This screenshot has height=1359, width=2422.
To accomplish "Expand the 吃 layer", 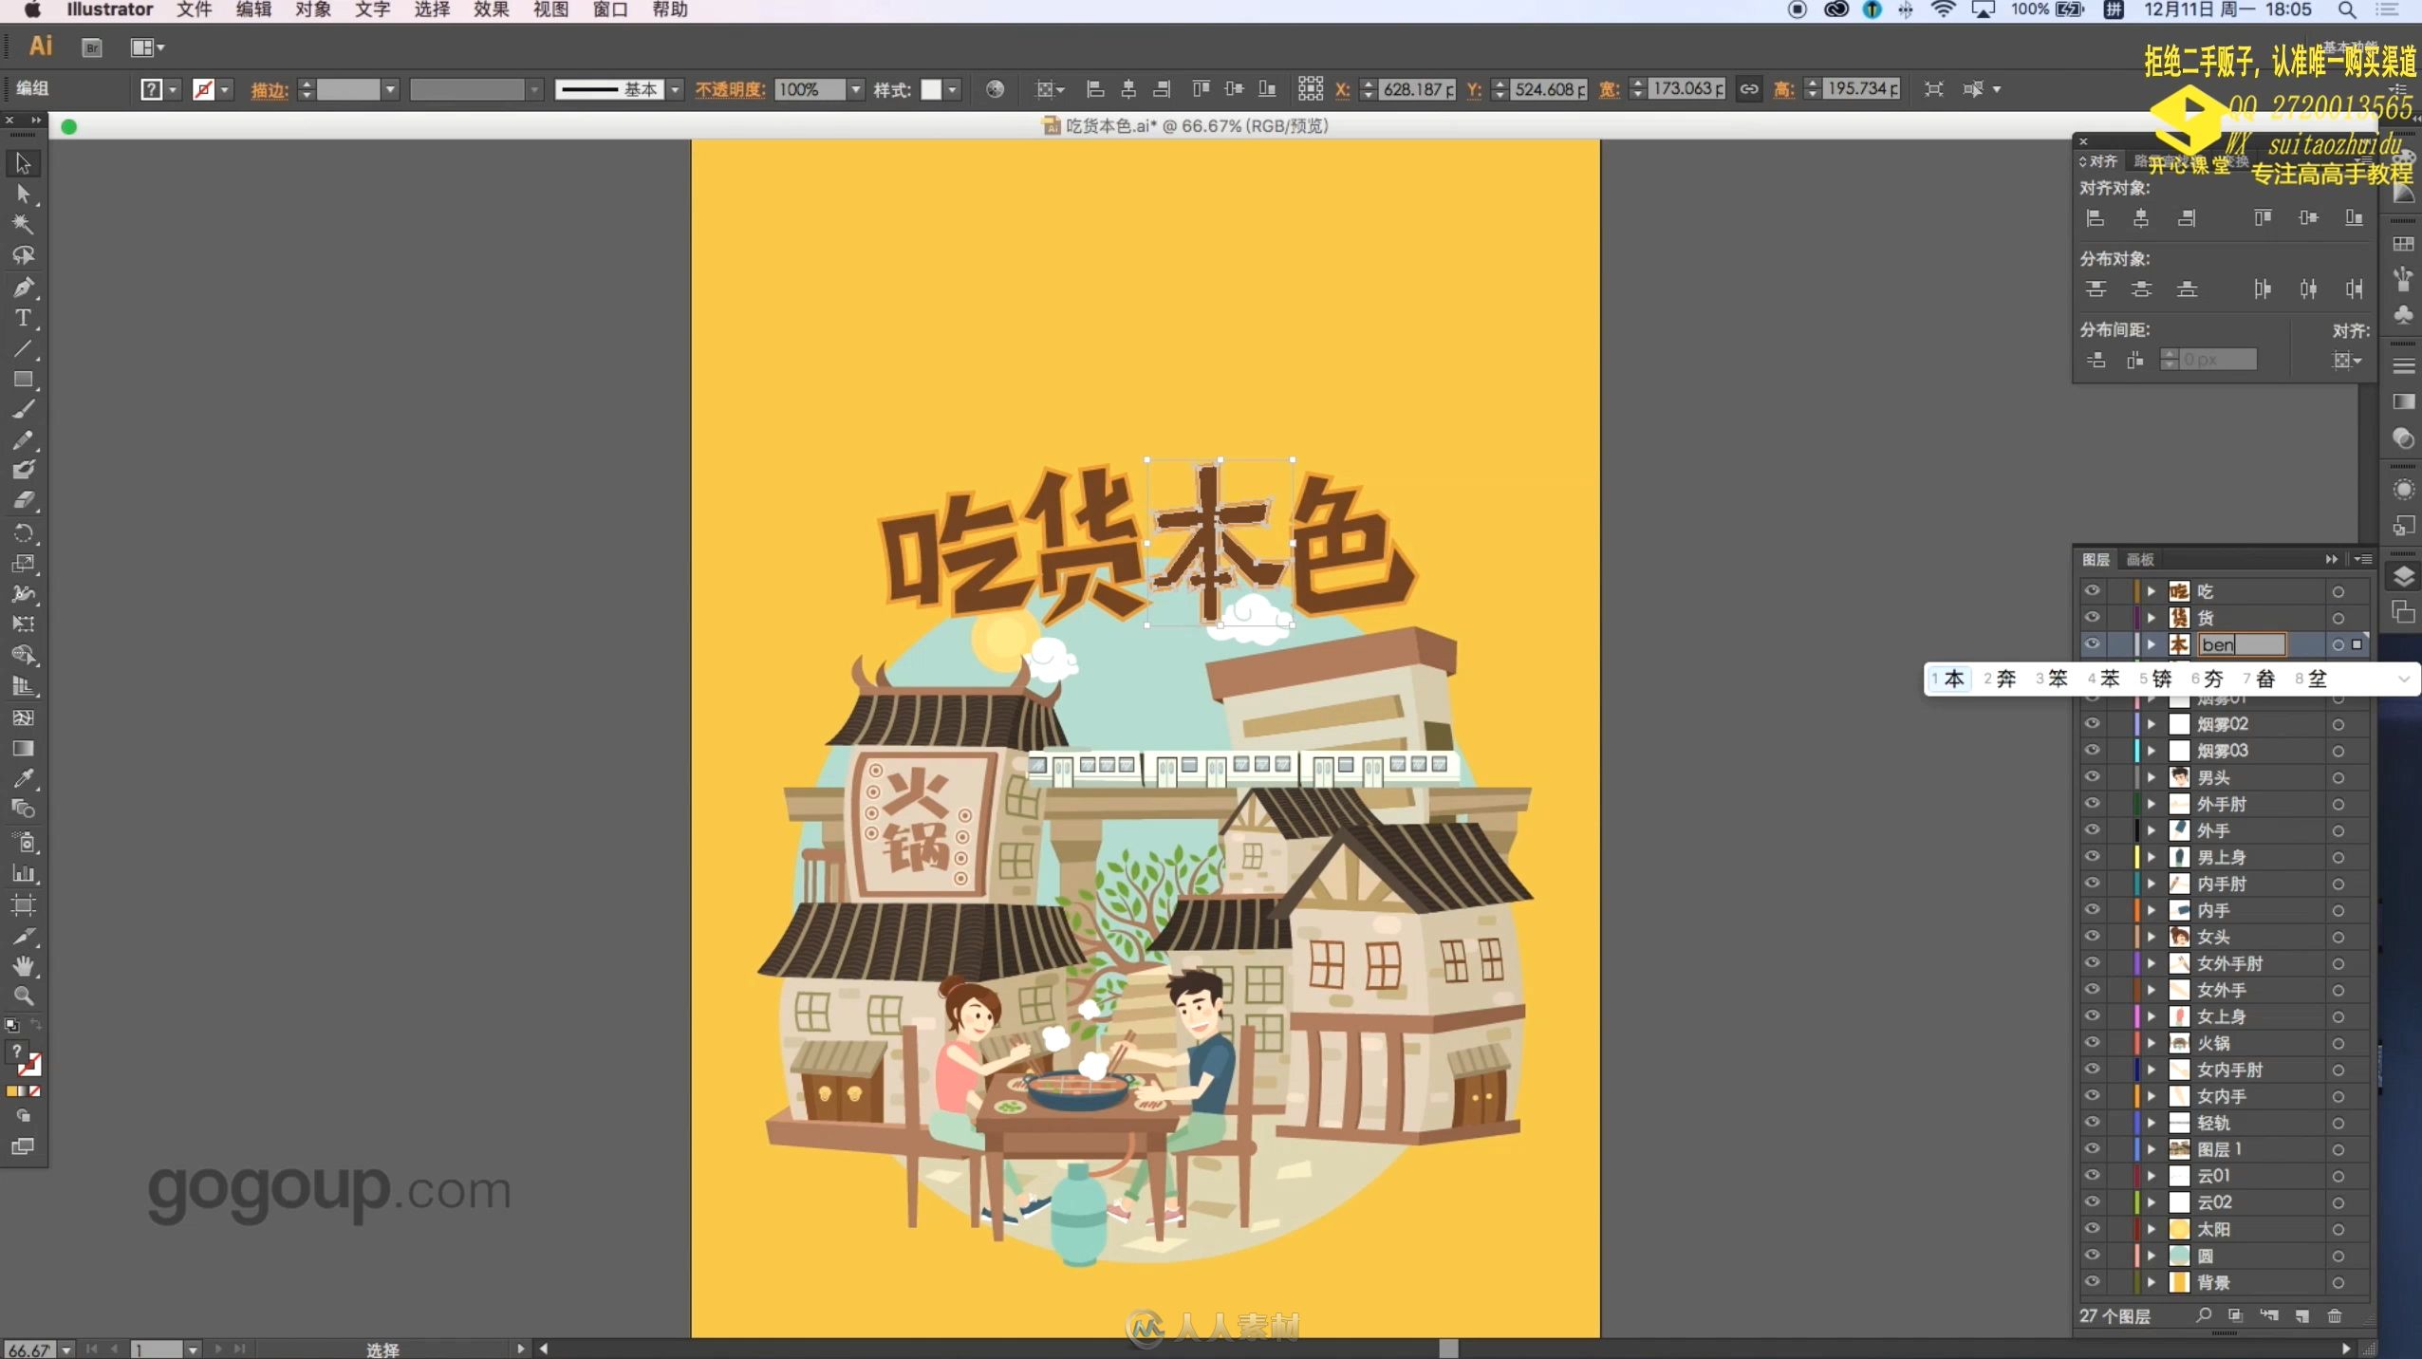I will pyautogui.click(x=2152, y=591).
